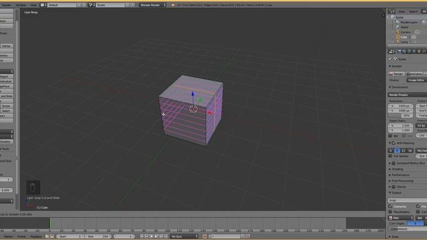Select RenderLayers in the outliner

point(409,22)
